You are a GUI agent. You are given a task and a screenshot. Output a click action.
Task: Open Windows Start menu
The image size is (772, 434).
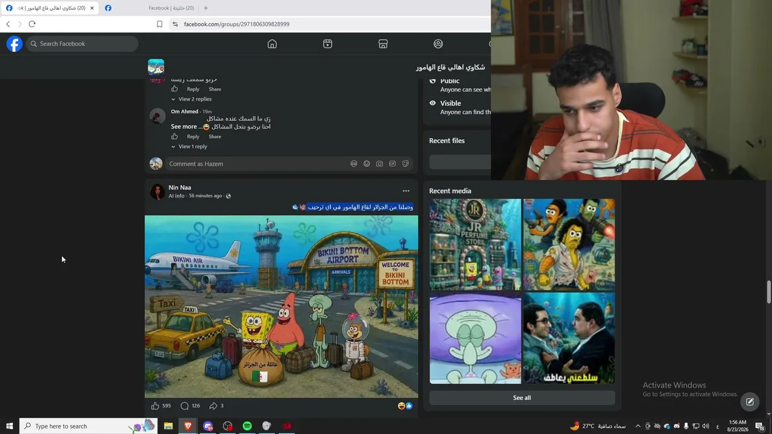click(10, 426)
